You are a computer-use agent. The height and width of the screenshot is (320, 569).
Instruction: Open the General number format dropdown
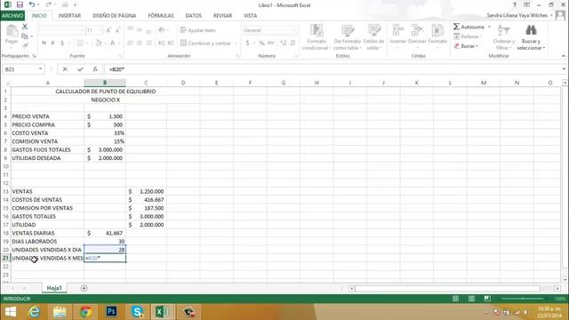(293, 30)
